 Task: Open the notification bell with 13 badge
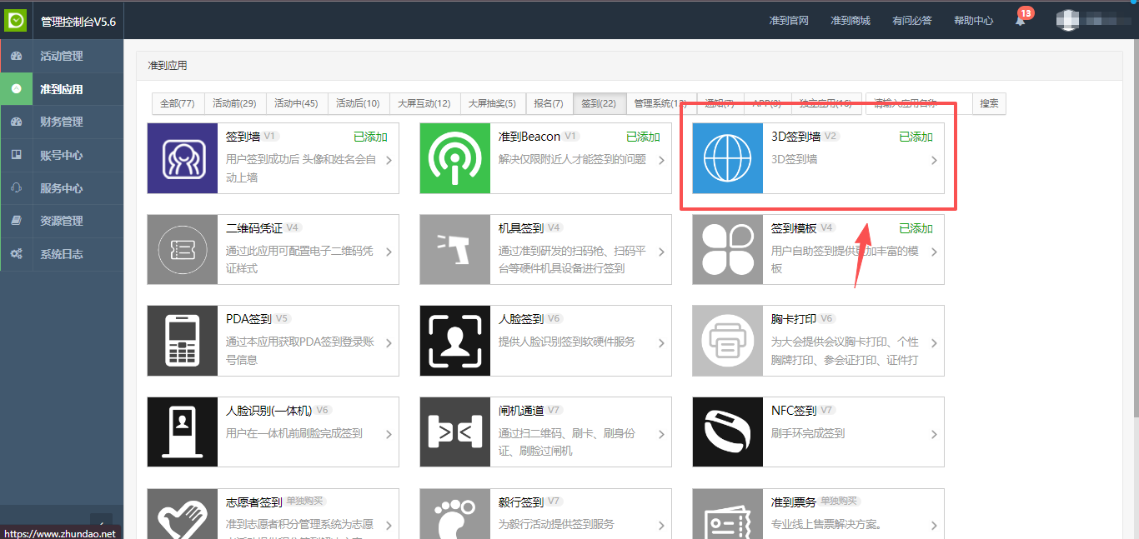click(x=1020, y=20)
